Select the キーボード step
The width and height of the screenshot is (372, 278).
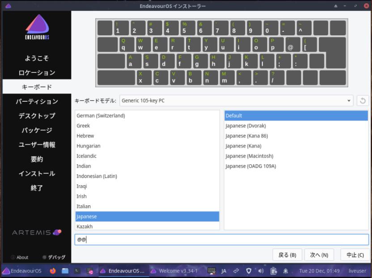pyautogui.click(x=37, y=87)
